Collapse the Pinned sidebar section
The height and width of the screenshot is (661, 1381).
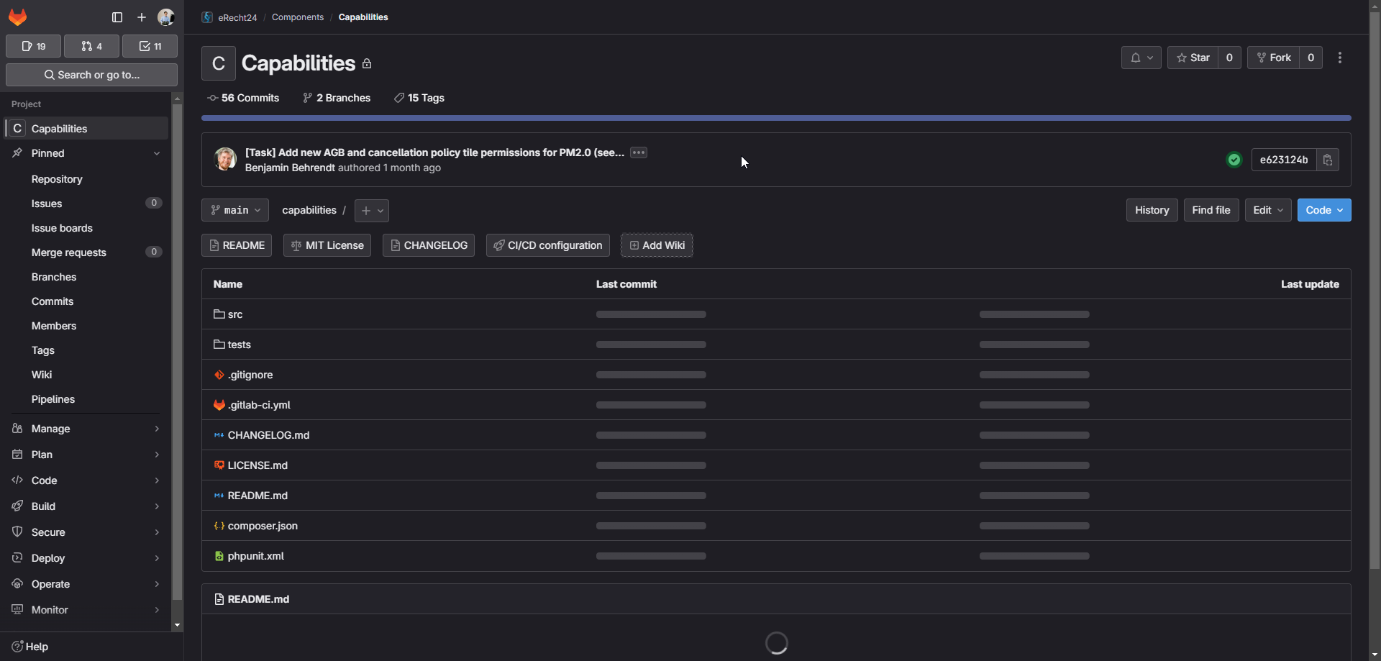(x=157, y=153)
